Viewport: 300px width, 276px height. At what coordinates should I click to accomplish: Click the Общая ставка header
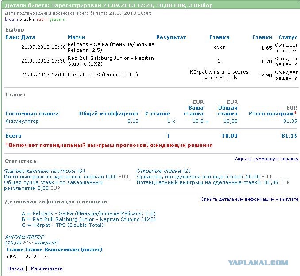[228, 111]
